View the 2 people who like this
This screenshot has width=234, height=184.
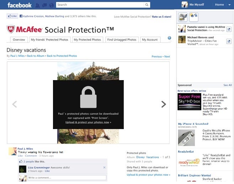(29, 162)
